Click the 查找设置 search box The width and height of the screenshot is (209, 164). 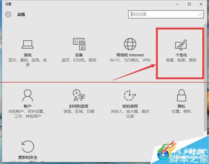click(166, 14)
